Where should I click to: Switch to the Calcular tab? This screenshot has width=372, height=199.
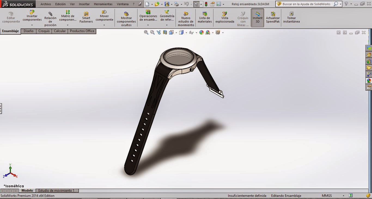(60, 31)
